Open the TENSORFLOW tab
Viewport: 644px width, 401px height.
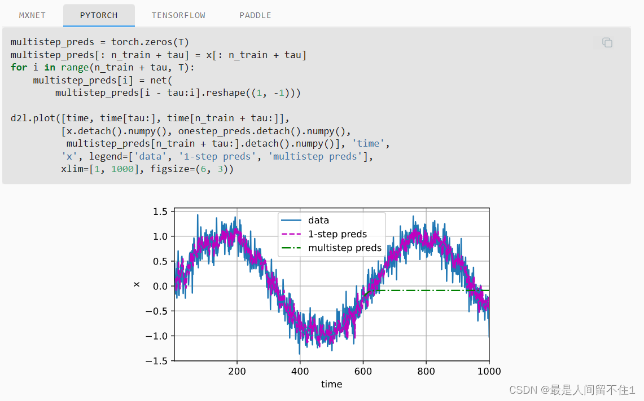click(178, 15)
